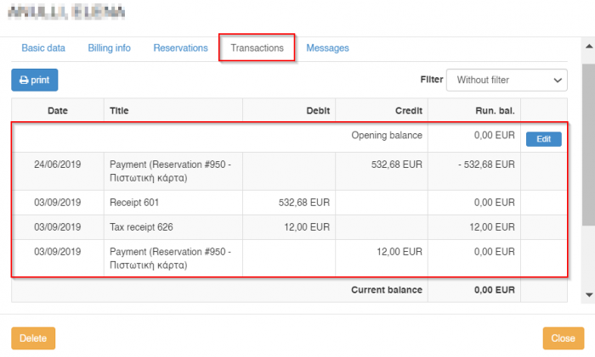595x357 pixels.
Task: Click the print button with printer icon
Action: coord(34,80)
